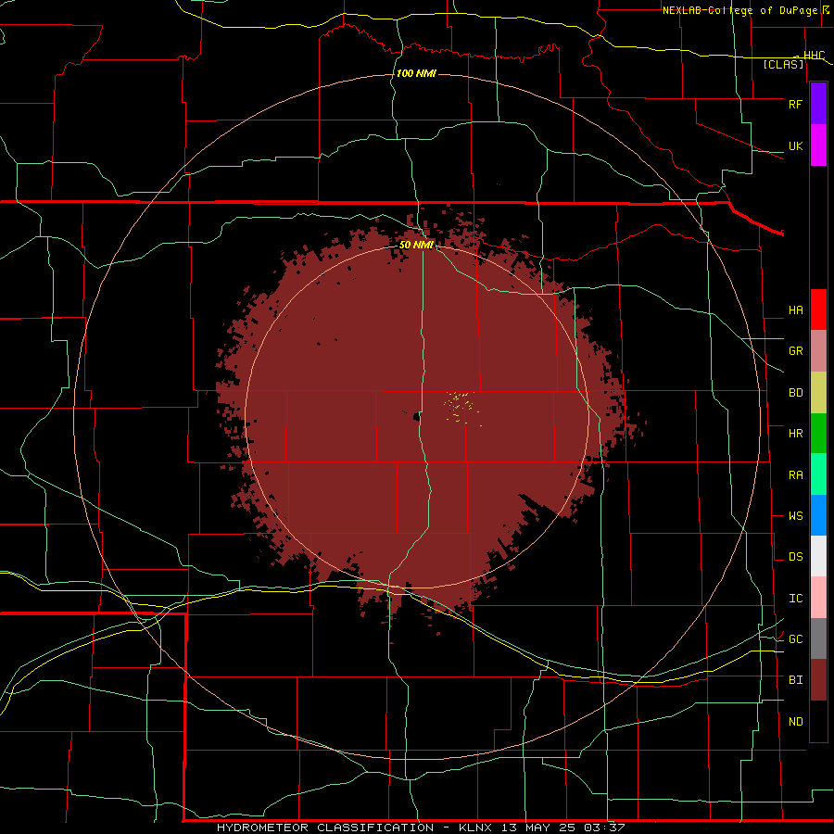Image resolution: width=834 pixels, height=834 pixels.
Task: Select the WS blue legend swatch
Action: click(x=818, y=515)
